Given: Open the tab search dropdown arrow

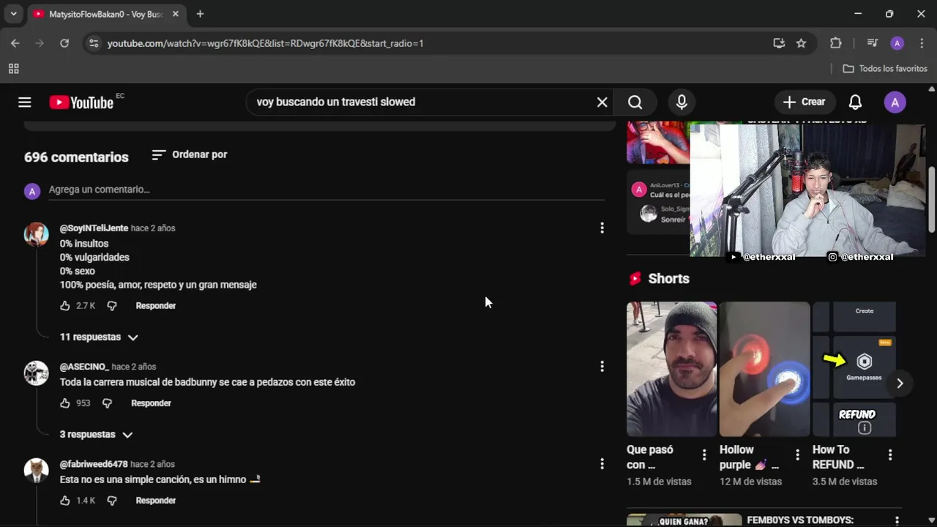Looking at the screenshot, I should 13,14.
